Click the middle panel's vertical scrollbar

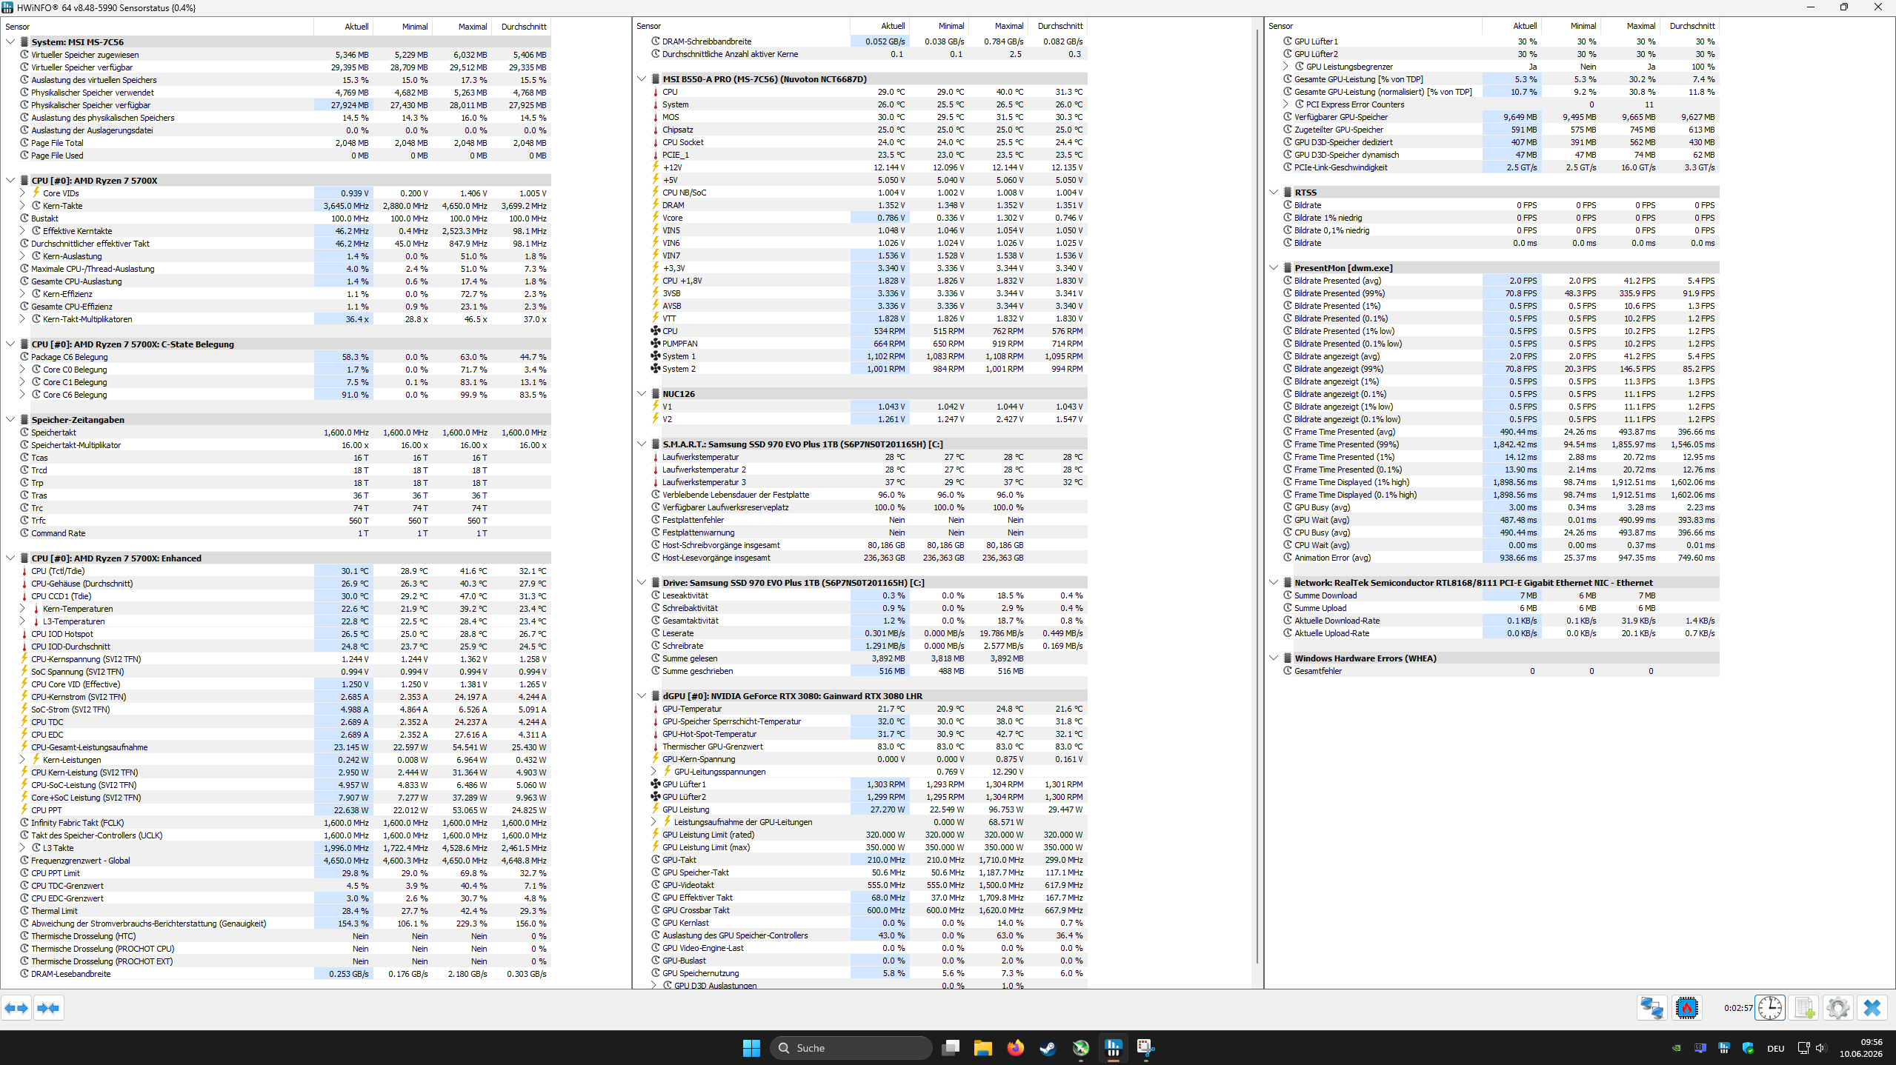coord(1257,496)
